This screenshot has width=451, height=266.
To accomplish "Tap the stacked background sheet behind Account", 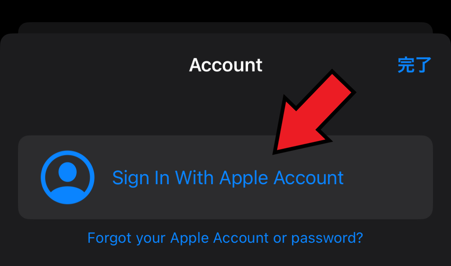I will click(225, 28).
